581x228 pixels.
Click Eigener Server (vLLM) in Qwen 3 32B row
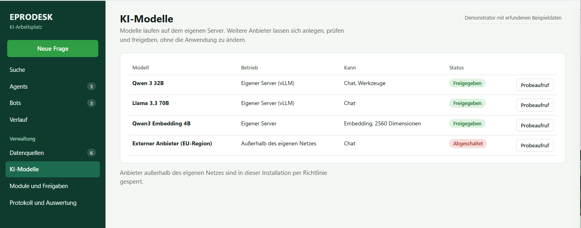pyautogui.click(x=268, y=83)
